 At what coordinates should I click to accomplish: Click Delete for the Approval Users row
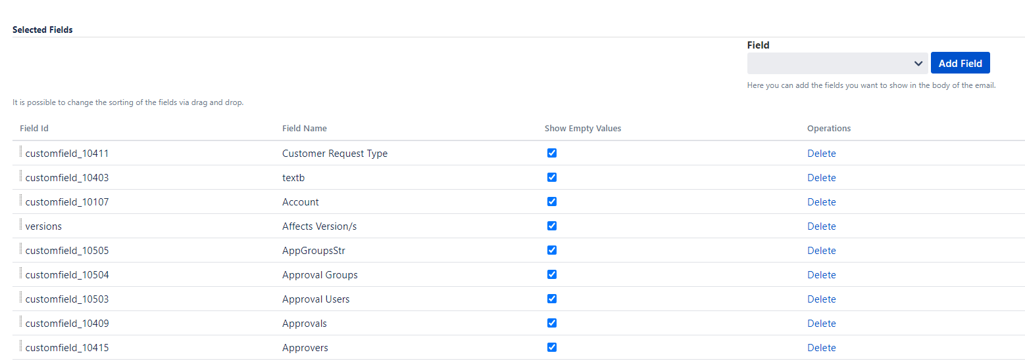[x=821, y=299]
